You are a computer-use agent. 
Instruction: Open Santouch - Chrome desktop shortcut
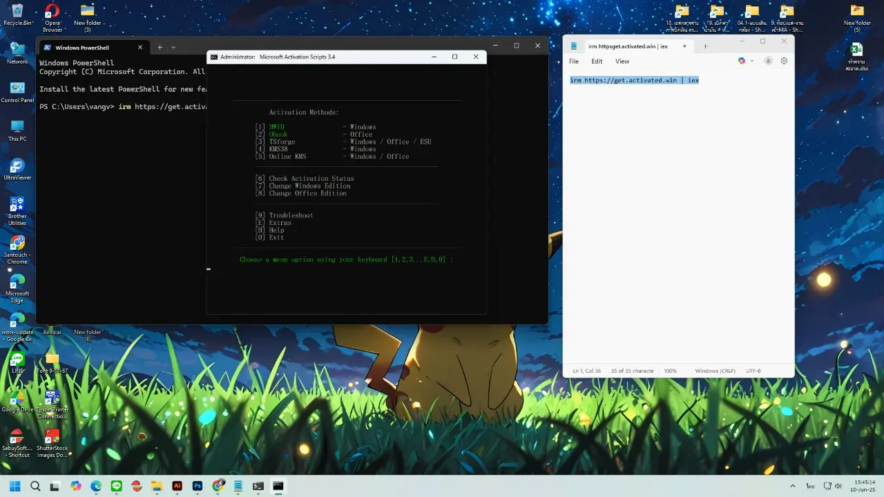(17, 249)
